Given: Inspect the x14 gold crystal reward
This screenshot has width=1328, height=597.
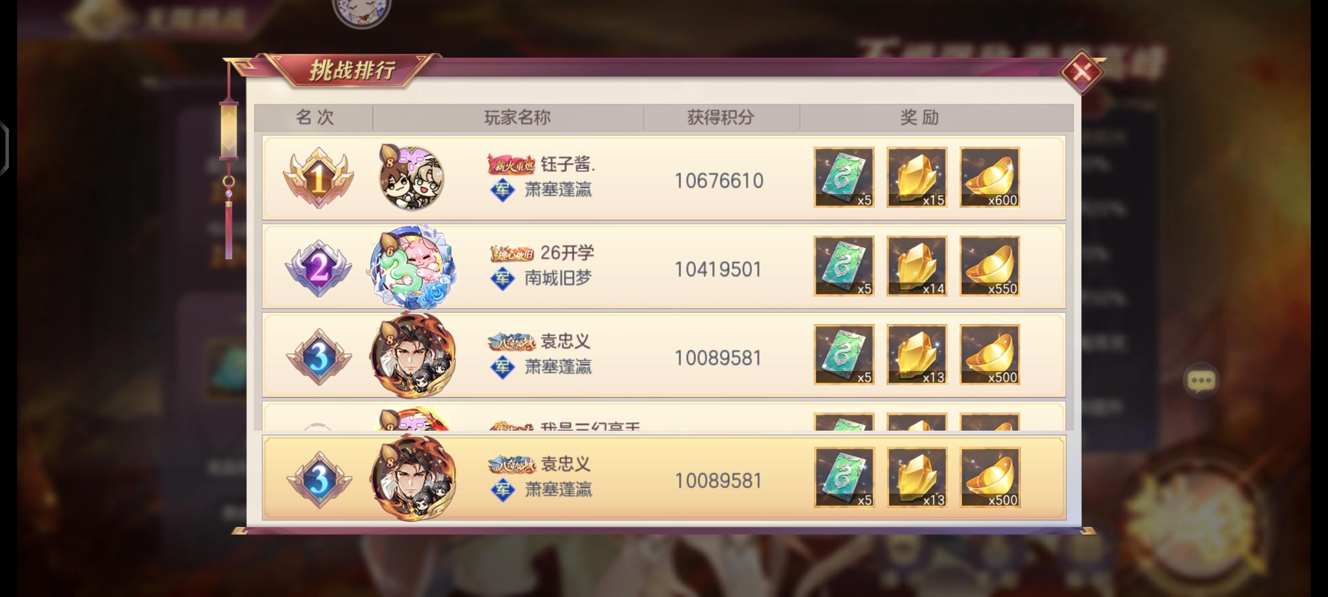Looking at the screenshot, I should 917,266.
